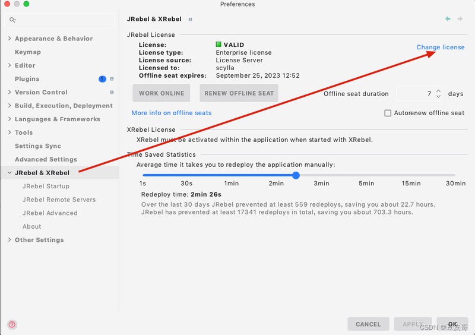Viewport: 475px width, 335px height.
Task: Click the search magnifier icon
Action: click(12, 20)
